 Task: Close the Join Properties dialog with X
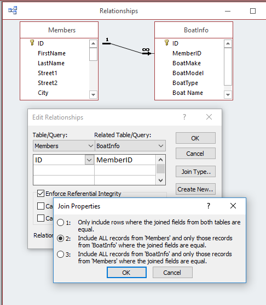click(233, 206)
